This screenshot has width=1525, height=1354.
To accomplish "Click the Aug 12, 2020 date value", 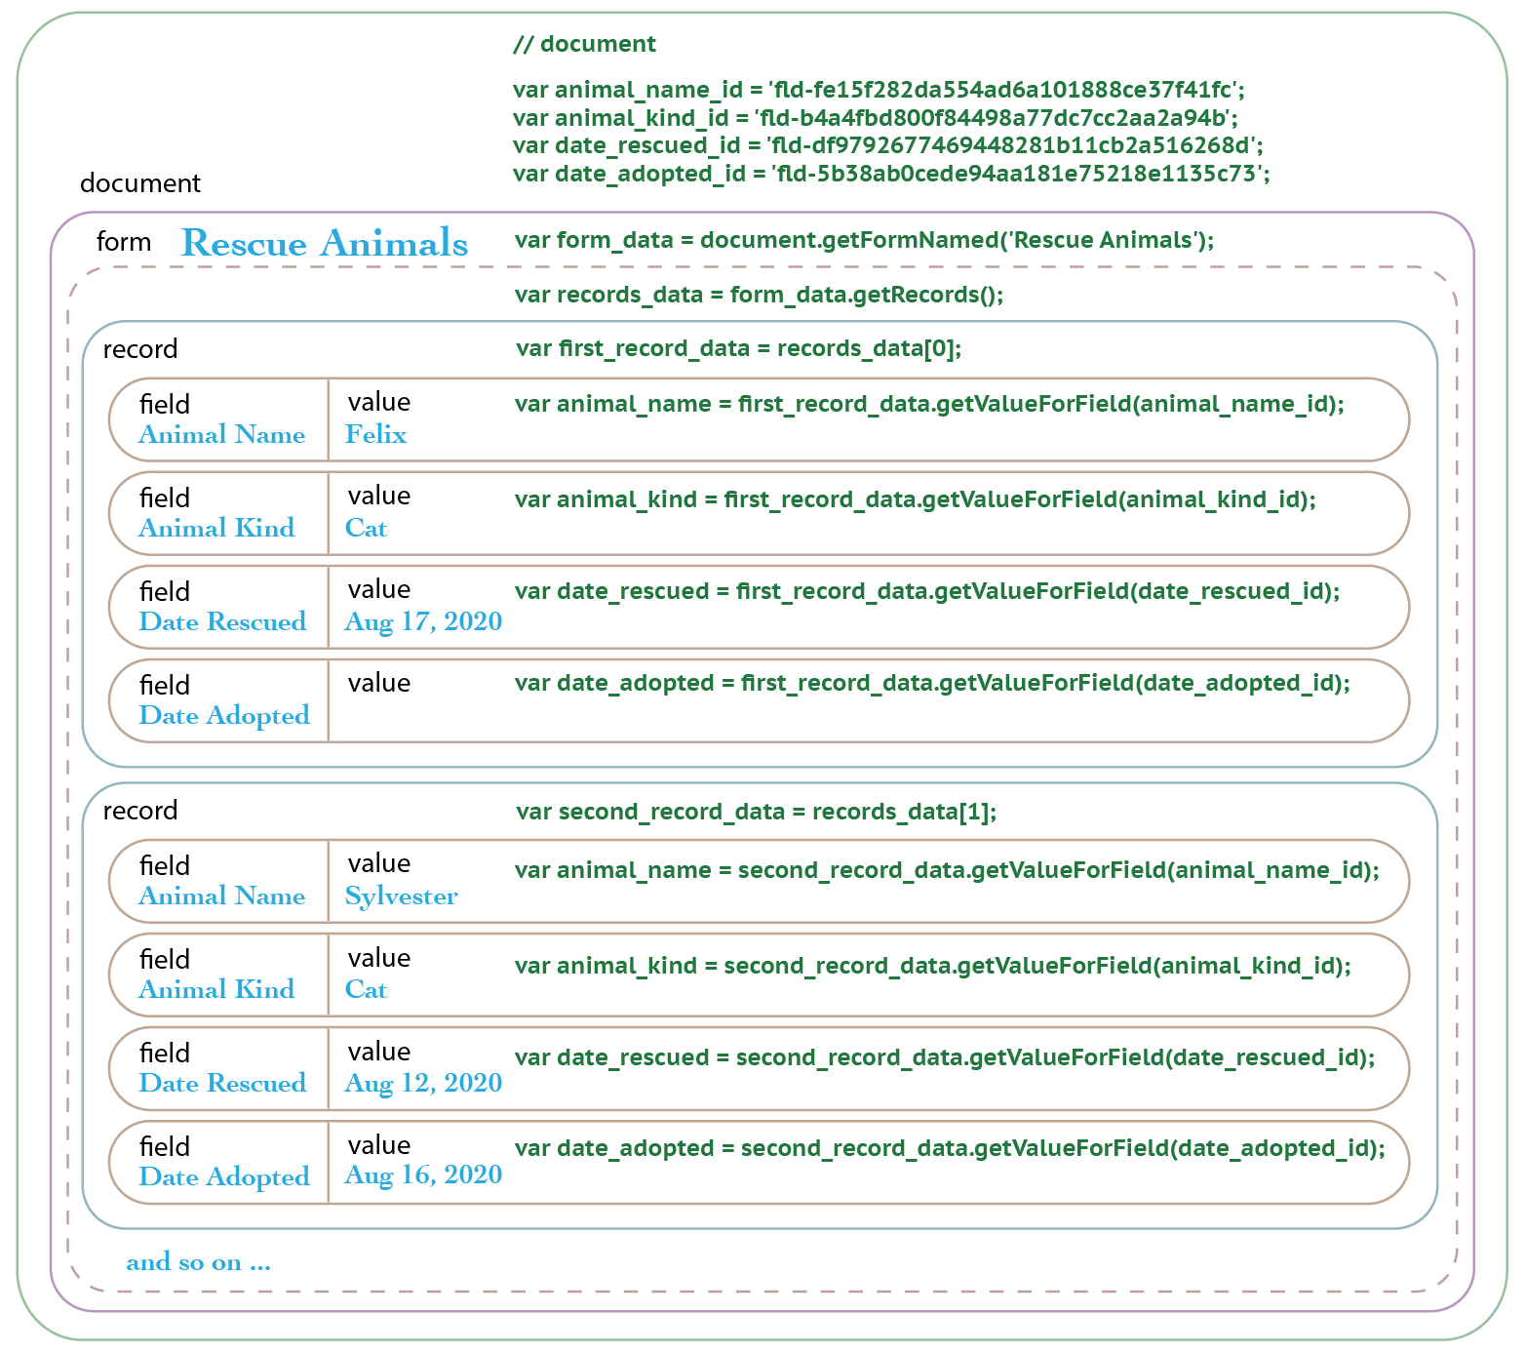I will pos(423,1083).
